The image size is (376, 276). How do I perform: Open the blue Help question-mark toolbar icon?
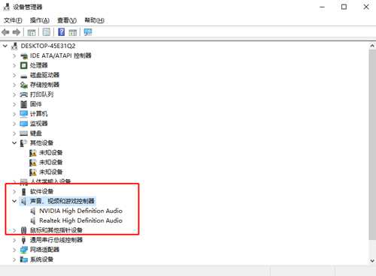click(62, 32)
